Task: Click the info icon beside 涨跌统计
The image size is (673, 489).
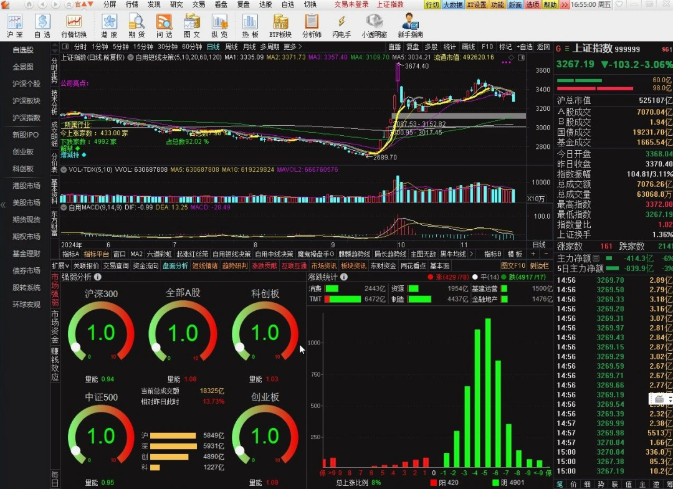Action: (344, 277)
